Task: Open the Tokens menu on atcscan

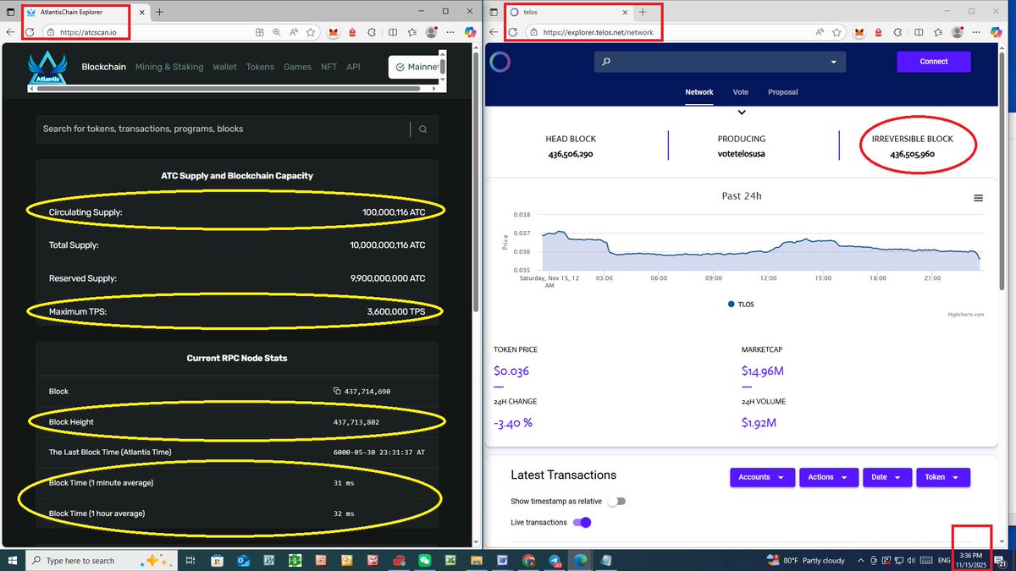Action: (260, 67)
